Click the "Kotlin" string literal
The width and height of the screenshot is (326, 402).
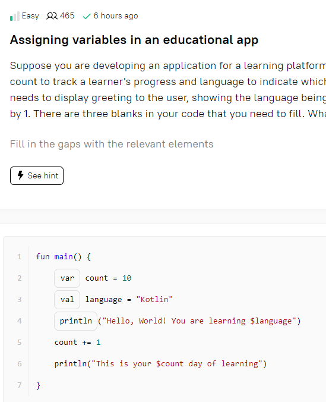pos(154,300)
